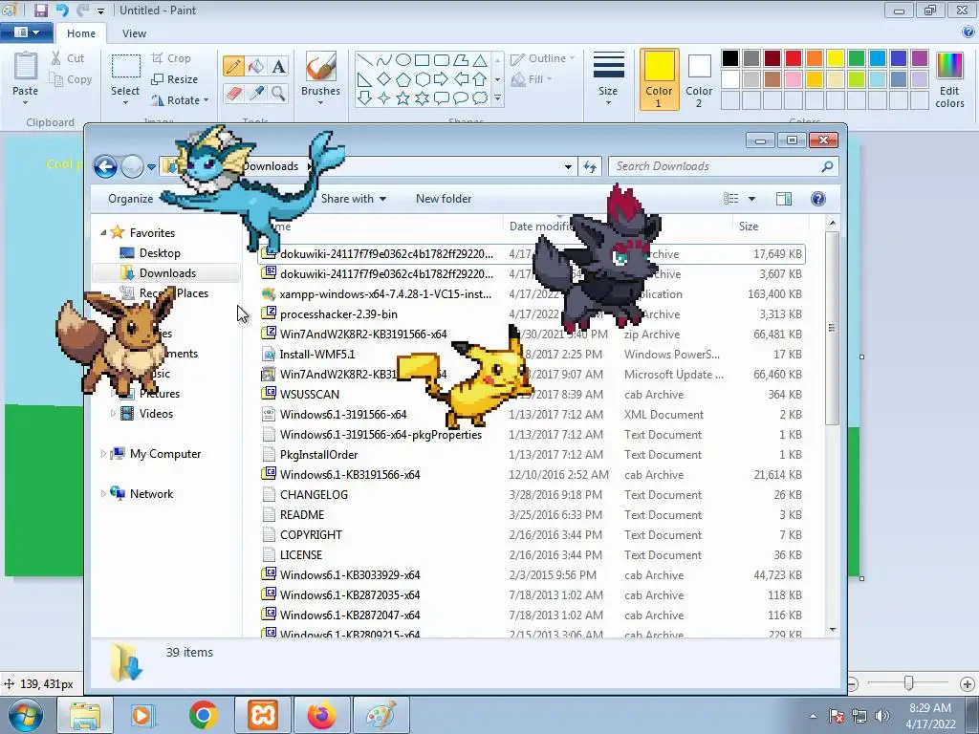Open Firefox from the taskbar
979x734 pixels.
[x=321, y=715]
